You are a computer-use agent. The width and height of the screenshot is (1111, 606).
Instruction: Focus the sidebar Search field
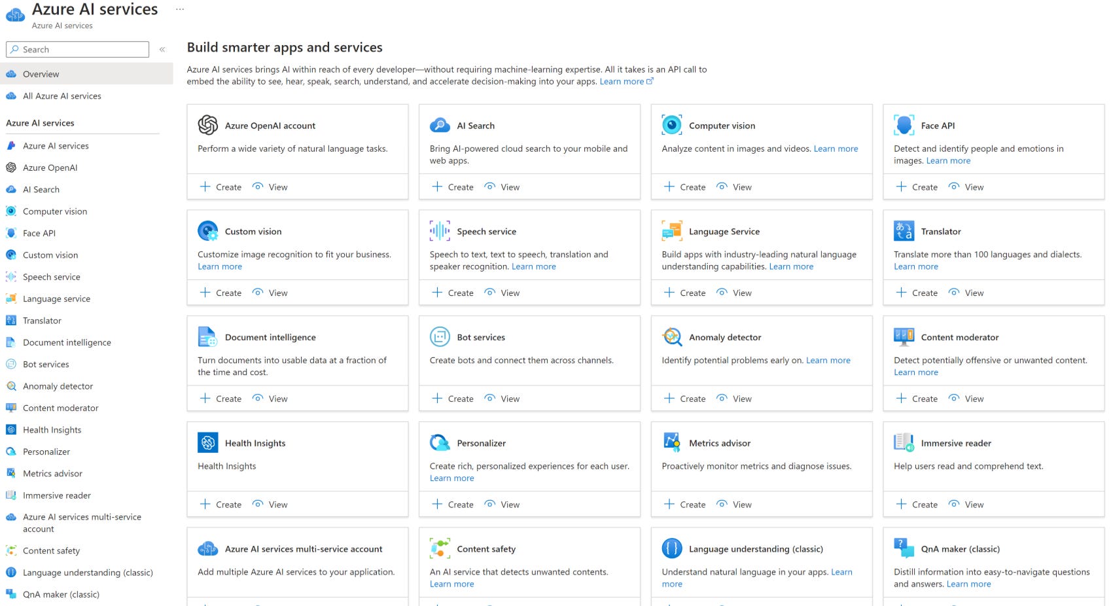pos(77,49)
